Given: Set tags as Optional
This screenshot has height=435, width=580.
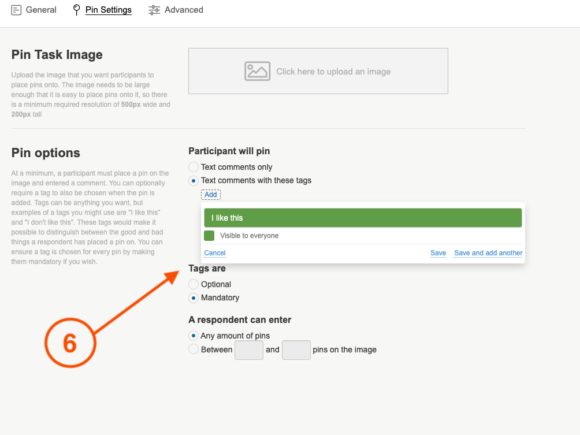Looking at the screenshot, I should click(x=194, y=284).
